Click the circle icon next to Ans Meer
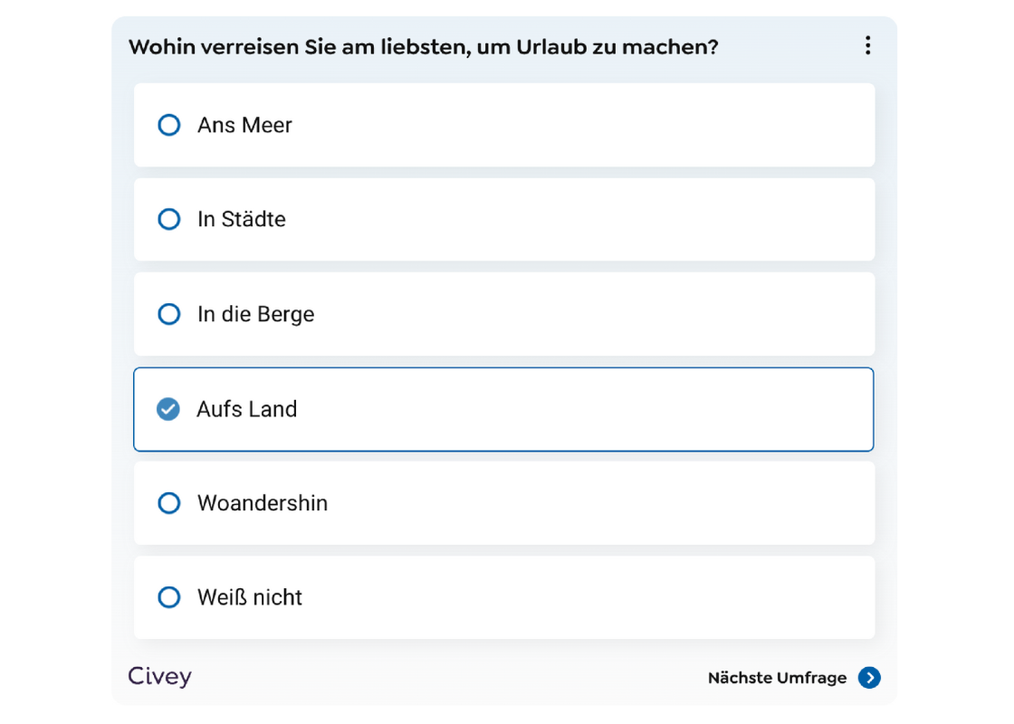This screenshot has width=1014, height=724. click(x=168, y=125)
